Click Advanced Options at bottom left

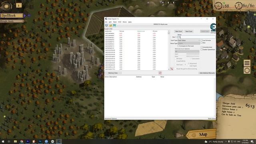pos(111,118)
